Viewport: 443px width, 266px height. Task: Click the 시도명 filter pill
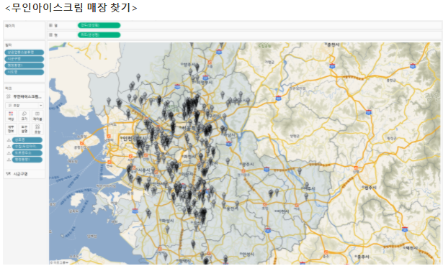point(24,72)
